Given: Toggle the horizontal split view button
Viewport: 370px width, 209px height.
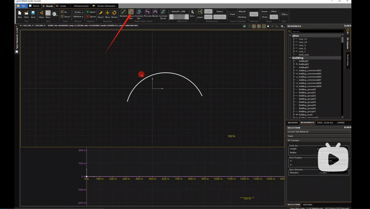Looking at the screenshot, I should 254,26.
